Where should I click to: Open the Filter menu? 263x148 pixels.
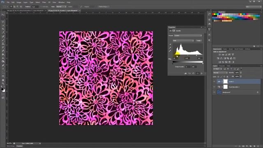(x=44, y=2)
